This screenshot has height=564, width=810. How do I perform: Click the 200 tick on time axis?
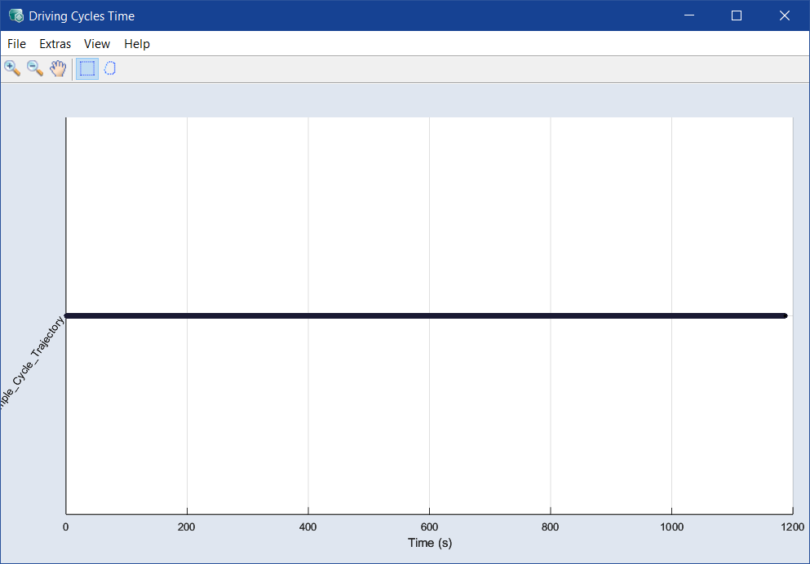pyautogui.click(x=187, y=527)
